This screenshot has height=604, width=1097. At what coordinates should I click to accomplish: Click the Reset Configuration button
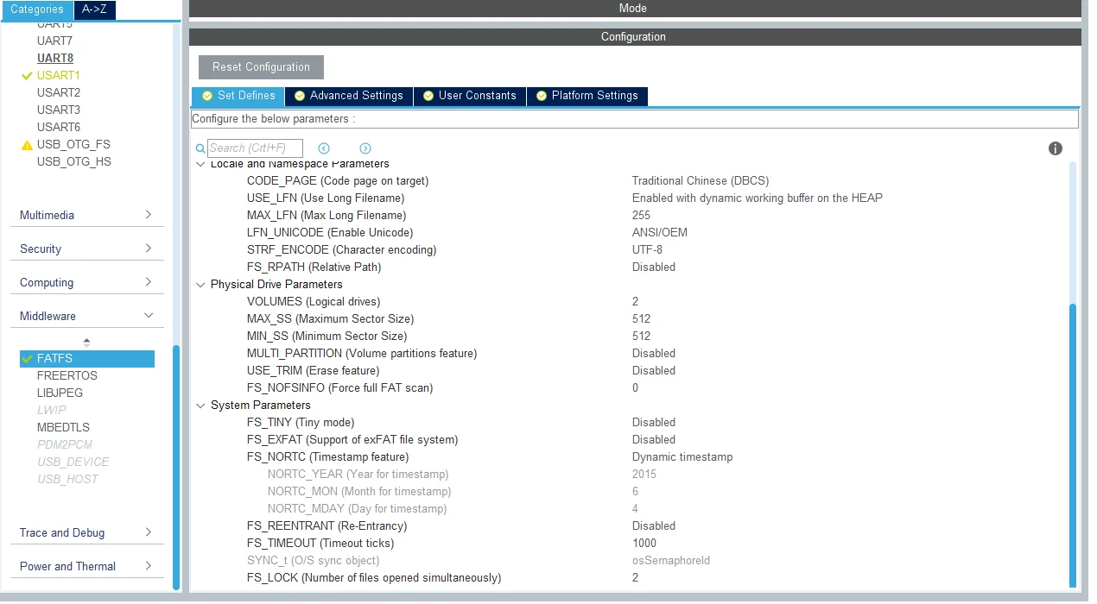click(x=261, y=67)
